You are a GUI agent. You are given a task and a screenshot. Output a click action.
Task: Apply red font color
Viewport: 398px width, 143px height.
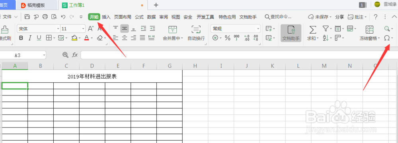86,38
